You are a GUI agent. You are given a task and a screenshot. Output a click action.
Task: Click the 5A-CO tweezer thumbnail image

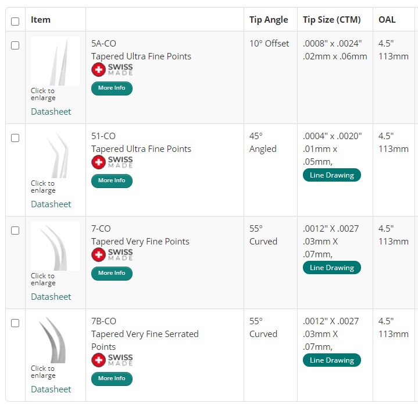(x=55, y=61)
